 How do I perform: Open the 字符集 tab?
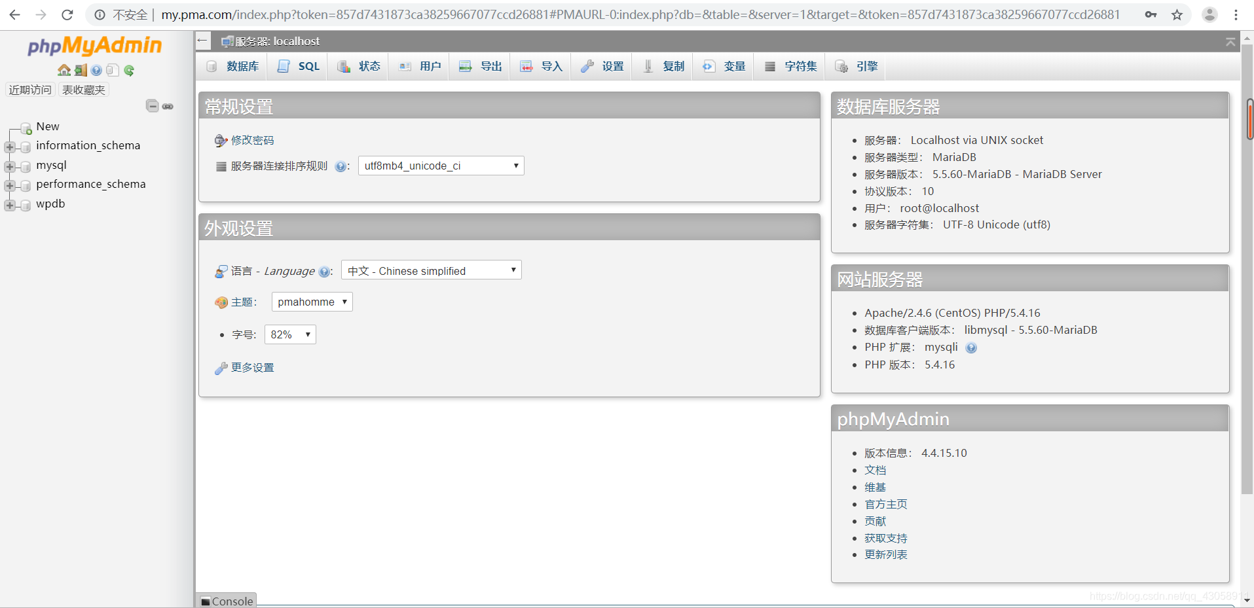click(790, 66)
